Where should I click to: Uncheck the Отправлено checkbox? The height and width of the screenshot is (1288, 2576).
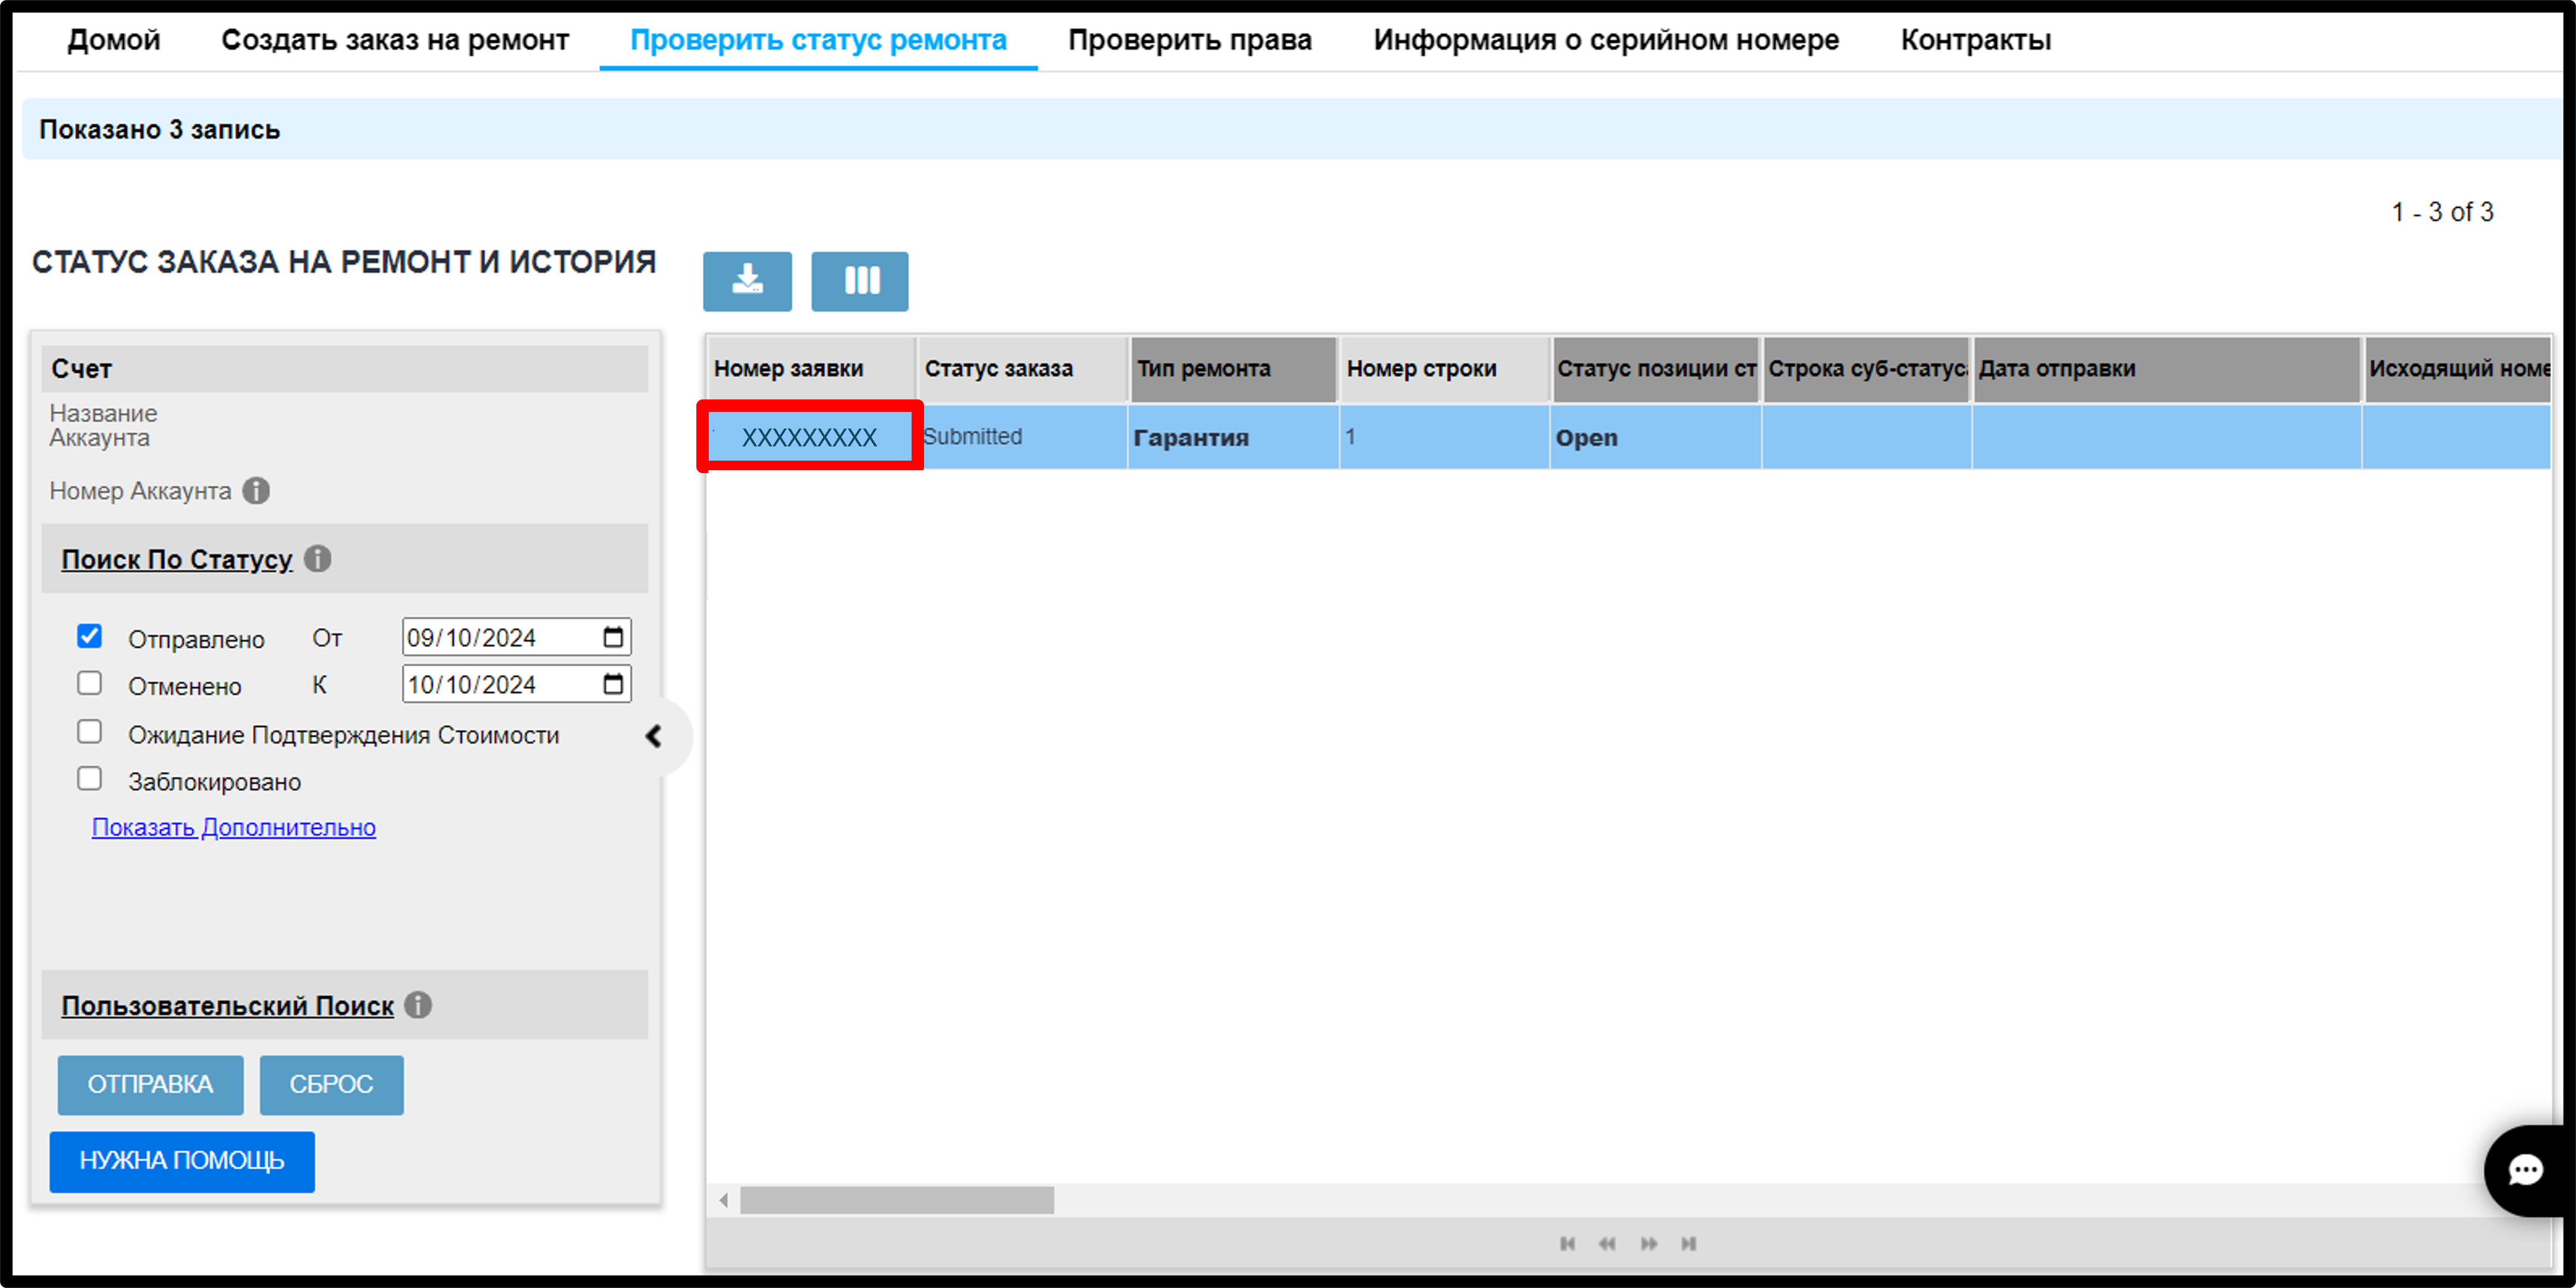tap(90, 635)
